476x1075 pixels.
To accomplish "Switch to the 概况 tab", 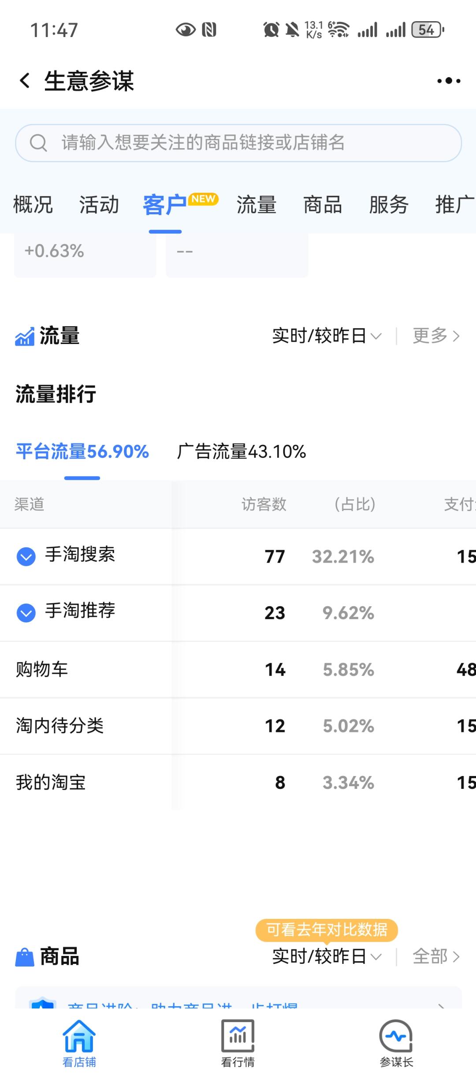I will (x=33, y=205).
